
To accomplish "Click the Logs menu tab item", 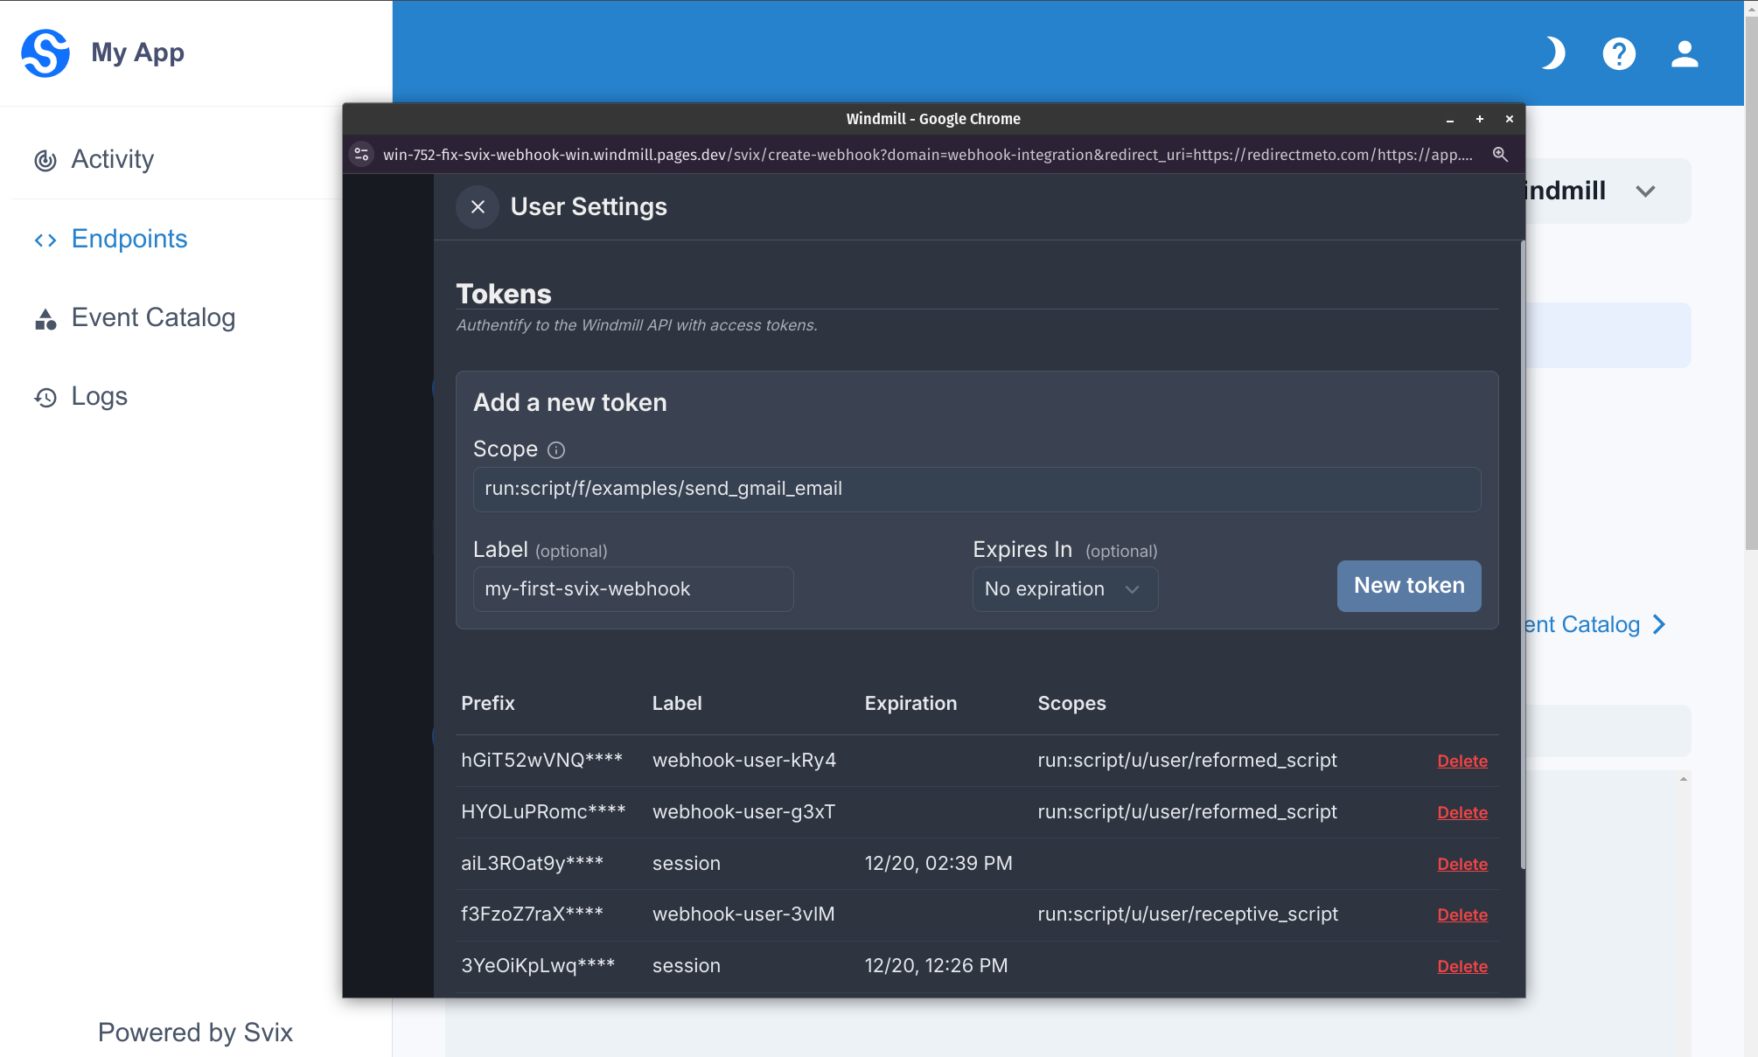I will point(99,397).
